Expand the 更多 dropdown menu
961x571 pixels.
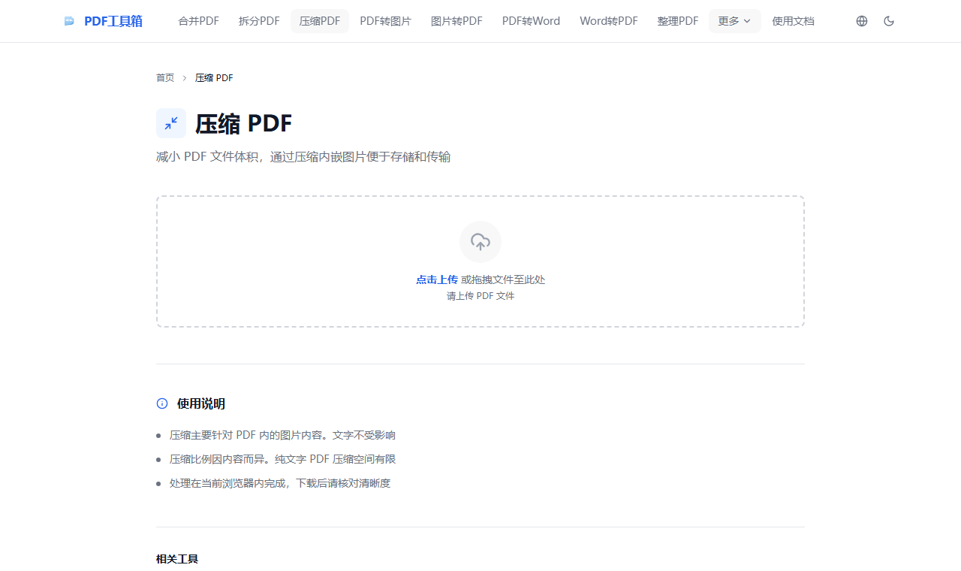pyautogui.click(x=734, y=21)
